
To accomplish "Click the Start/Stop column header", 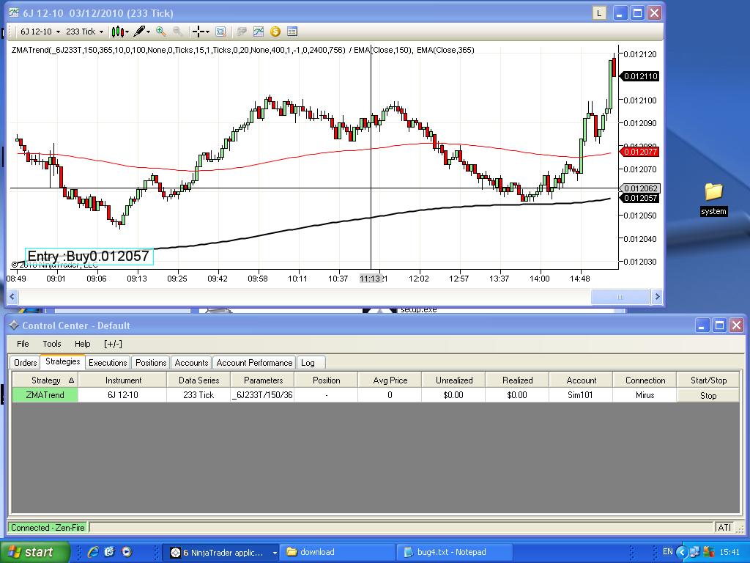I will [x=708, y=380].
